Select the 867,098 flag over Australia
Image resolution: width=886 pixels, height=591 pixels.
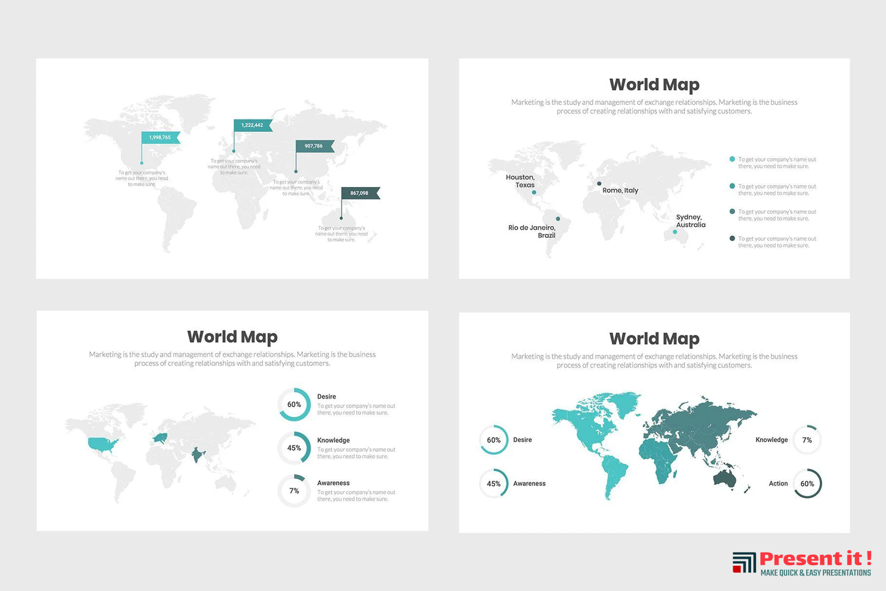click(360, 193)
